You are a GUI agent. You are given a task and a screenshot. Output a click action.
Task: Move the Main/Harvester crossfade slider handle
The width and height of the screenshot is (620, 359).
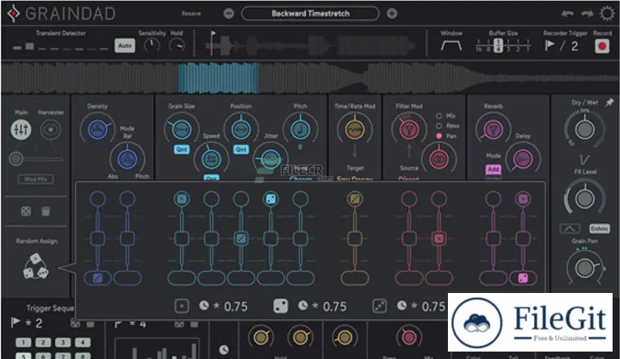coord(16,159)
